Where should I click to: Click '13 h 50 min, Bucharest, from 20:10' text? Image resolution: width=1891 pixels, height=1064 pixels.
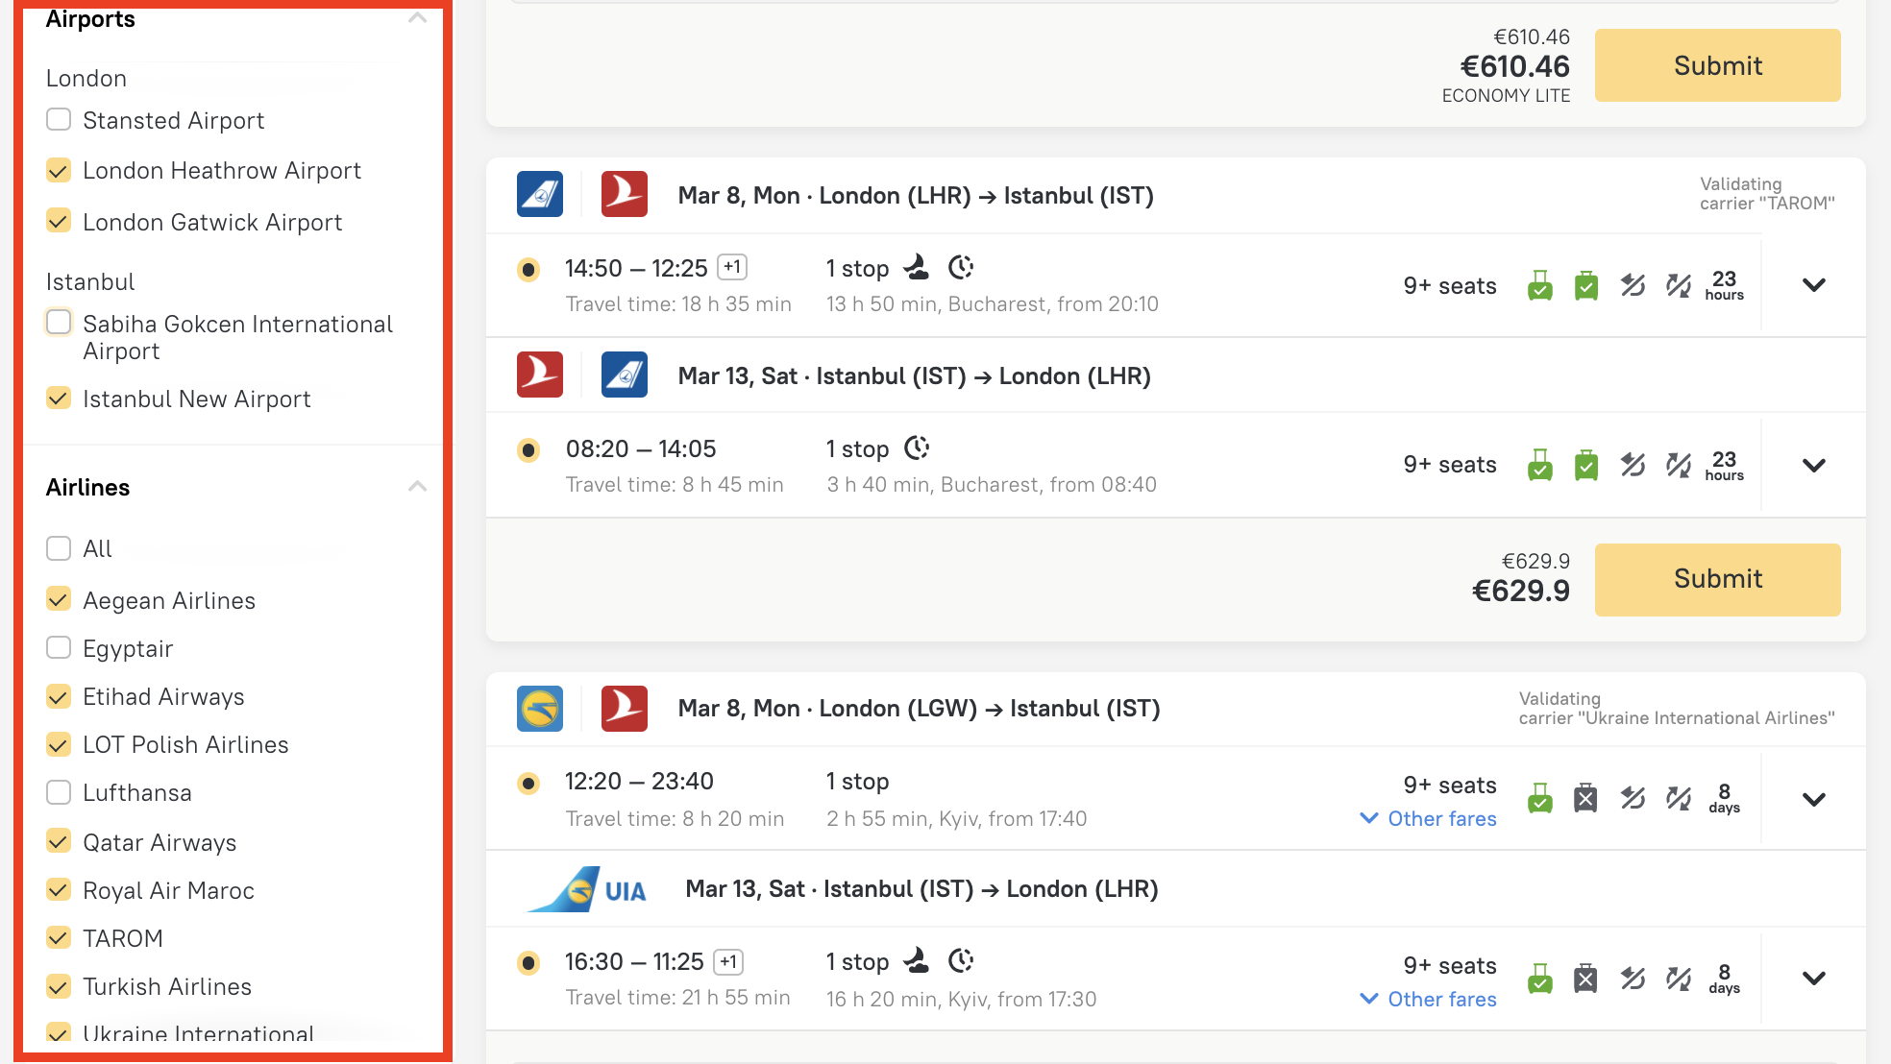pos(993,304)
